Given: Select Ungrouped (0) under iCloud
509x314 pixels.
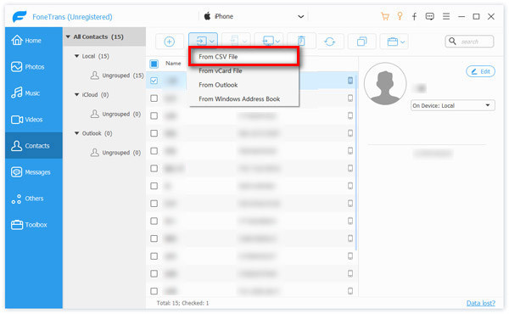Looking at the screenshot, I should (x=115, y=115).
